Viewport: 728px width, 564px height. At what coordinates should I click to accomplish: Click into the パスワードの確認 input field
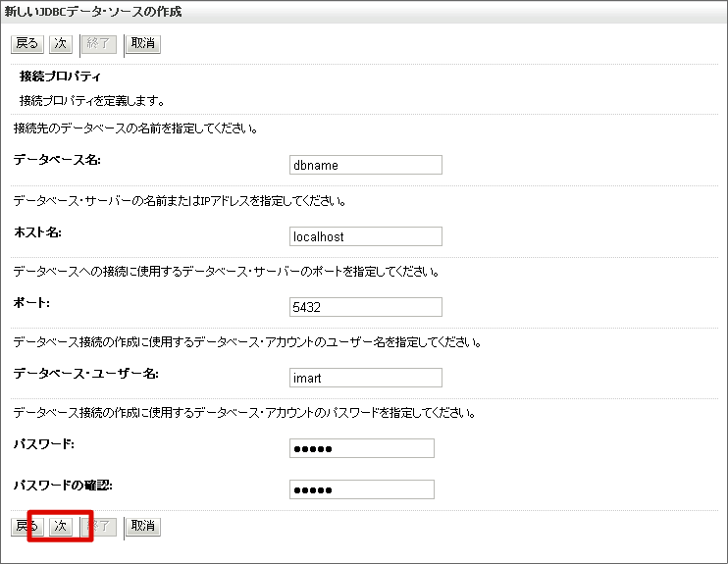[x=362, y=489]
